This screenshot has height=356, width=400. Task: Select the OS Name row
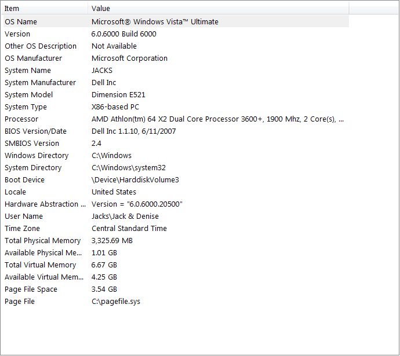pos(176,21)
